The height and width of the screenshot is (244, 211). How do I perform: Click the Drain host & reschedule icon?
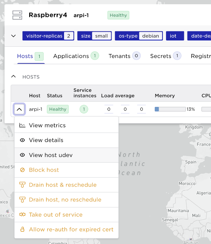(23, 185)
